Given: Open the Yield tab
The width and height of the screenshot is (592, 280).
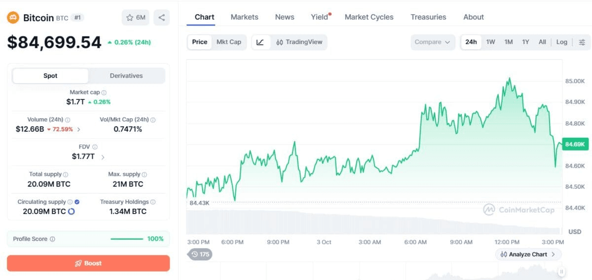Looking at the screenshot, I should point(320,17).
